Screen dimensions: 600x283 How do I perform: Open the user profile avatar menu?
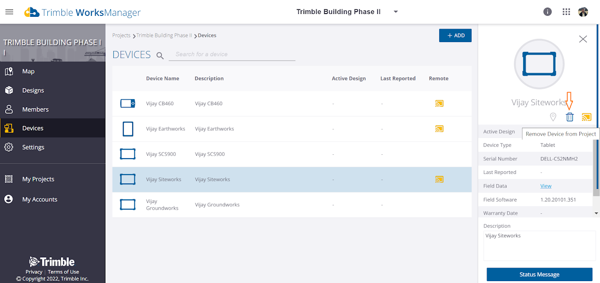[583, 12]
